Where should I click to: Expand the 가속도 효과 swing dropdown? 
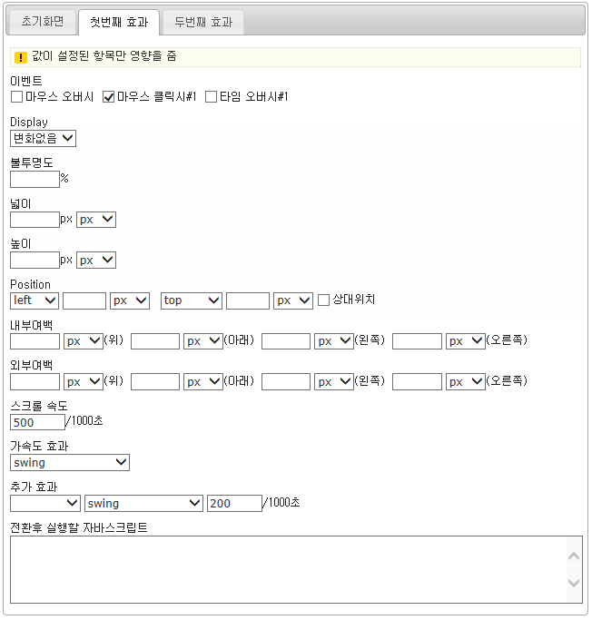(70, 462)
